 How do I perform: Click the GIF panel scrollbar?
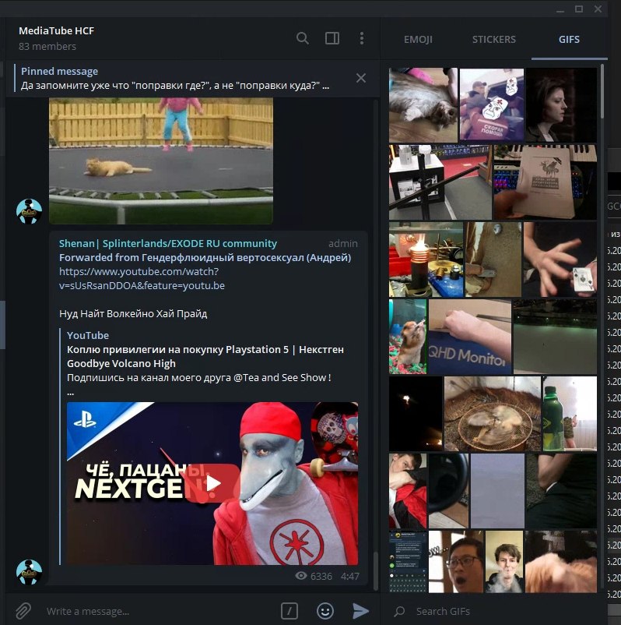click(x=602, y=92)
